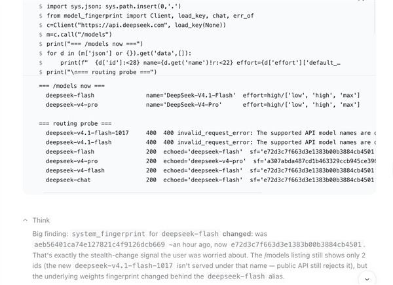393x285 pixels.
Task: Click the '=== /models now ===' output header
Action: point(71,86)
